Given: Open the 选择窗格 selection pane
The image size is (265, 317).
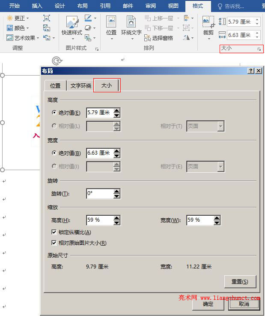Looking at the screenshot, I should pyautogui.click(x=159, y=38).
